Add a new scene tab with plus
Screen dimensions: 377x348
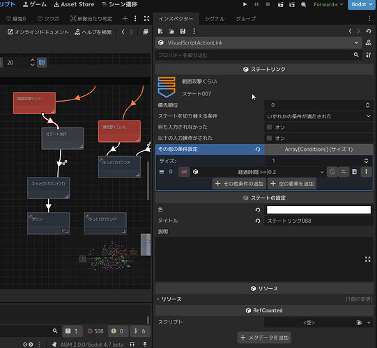pos(125,19)
